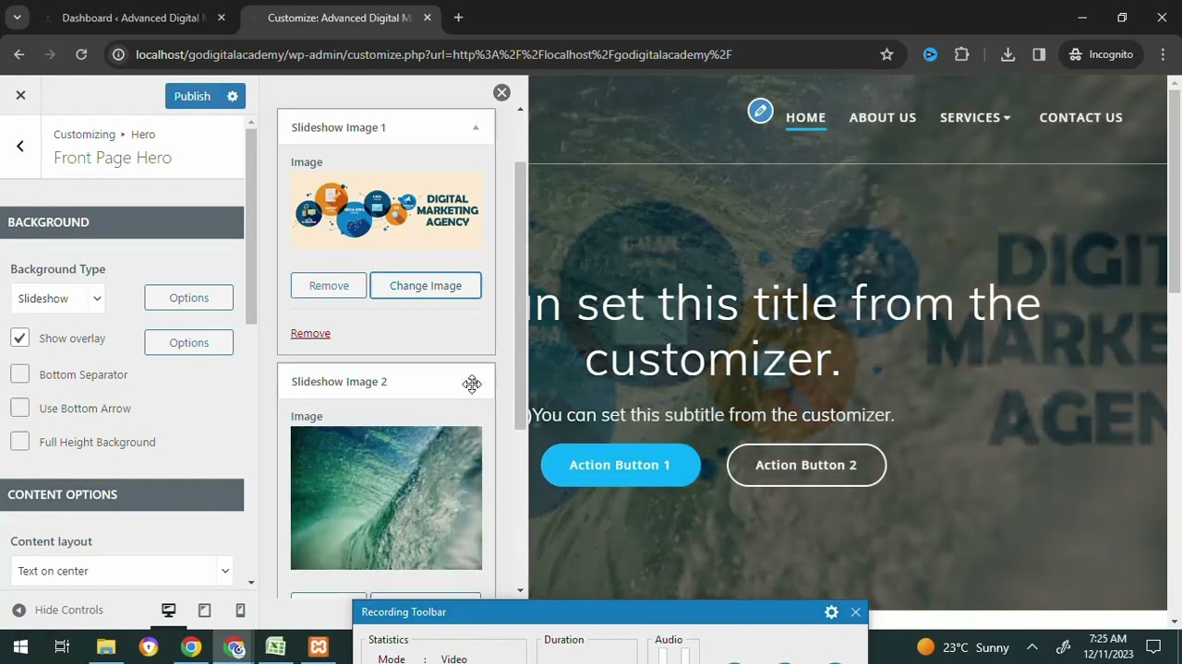Open a new browser tab
Screen dimensions: 1182x664
pyautogui.click(x=458, y=18)
